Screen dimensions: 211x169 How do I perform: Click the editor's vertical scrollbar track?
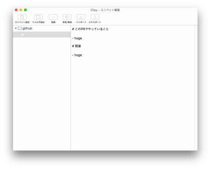(196, 88)
